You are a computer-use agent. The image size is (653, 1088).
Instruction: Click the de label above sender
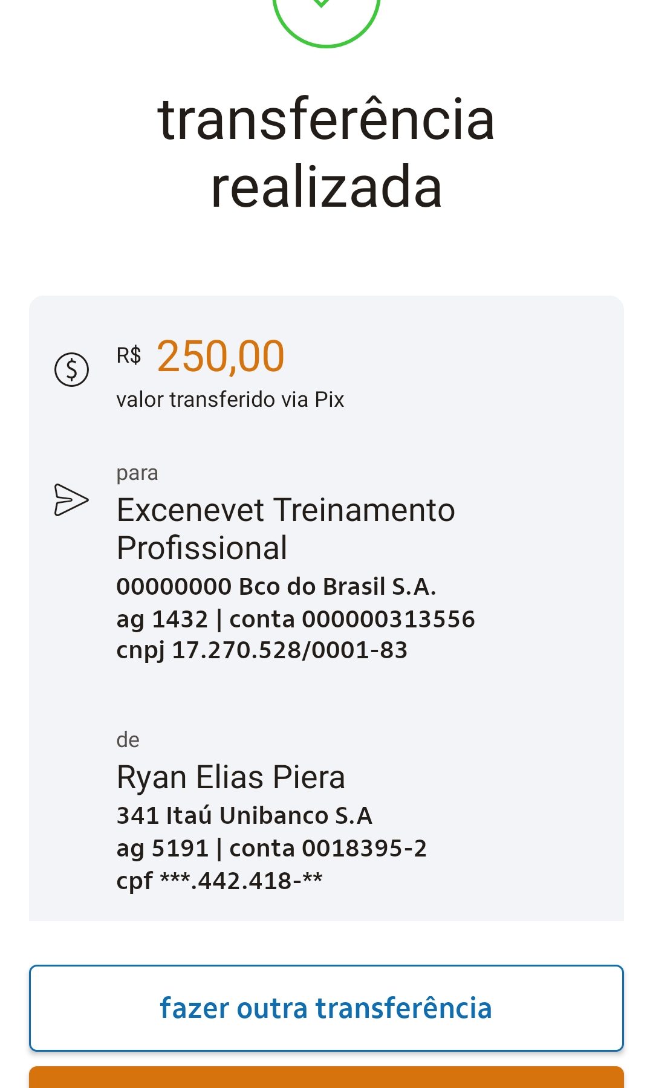point(128,740)
